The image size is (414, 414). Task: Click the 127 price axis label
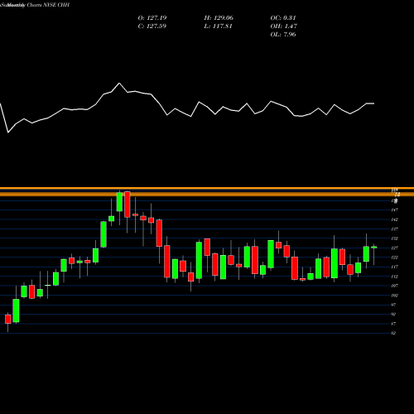pyautogui.click(x=394, y=248)
